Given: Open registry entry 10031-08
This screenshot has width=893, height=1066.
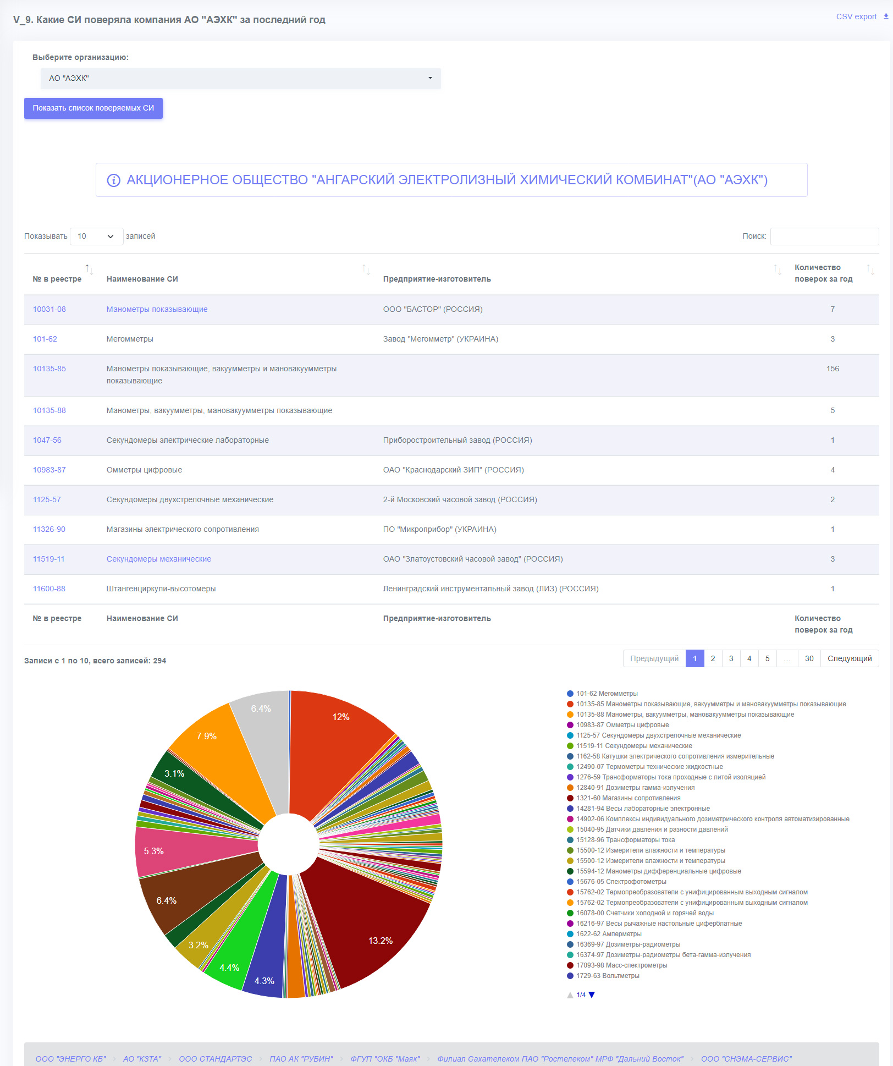Looking at the screenshot, I should tap(49, 309).
